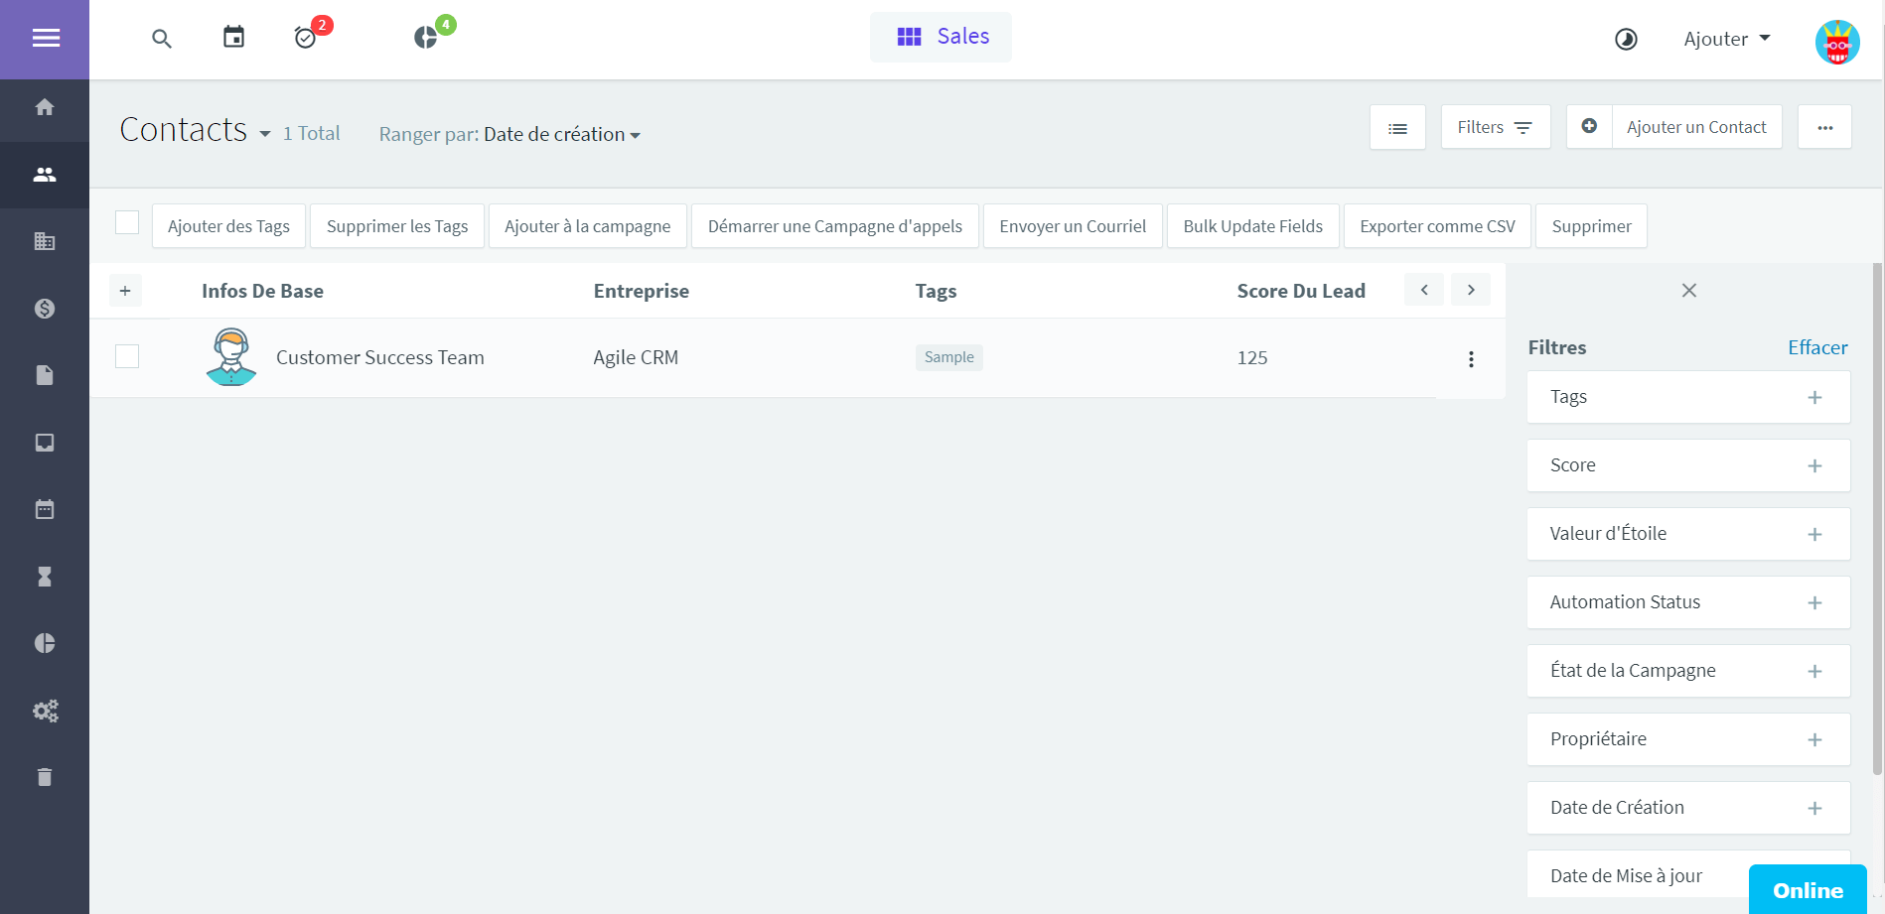Open the Online chat widget
The image size is (1885, 914).
(x=1808, y=890)
